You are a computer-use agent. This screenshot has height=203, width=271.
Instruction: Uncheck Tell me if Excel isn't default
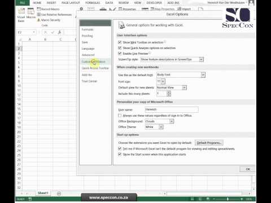point(120,149)
